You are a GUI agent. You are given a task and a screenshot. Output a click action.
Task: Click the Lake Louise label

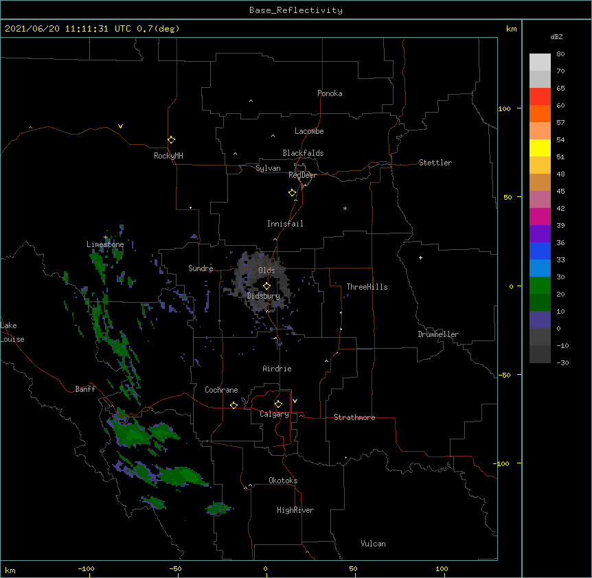(x=11, y=332)
